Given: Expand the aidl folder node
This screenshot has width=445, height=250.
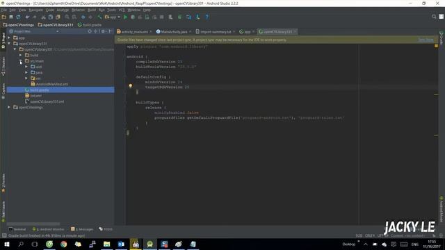Looking at the screenshot, I should 26,67.
